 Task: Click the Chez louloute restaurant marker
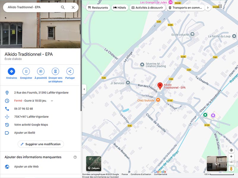click(x=158, y=100)
